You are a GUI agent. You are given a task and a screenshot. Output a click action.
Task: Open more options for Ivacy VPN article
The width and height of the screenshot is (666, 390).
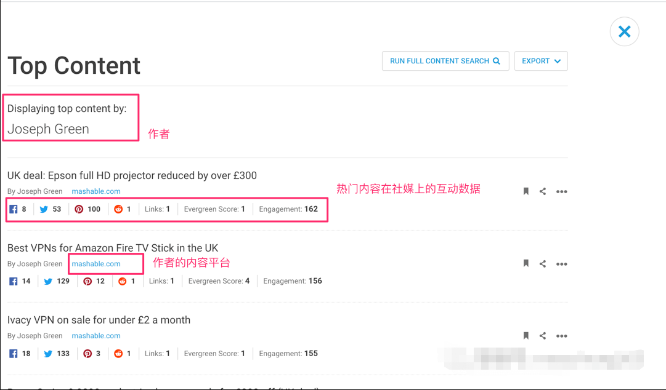[x=561, y=336]
